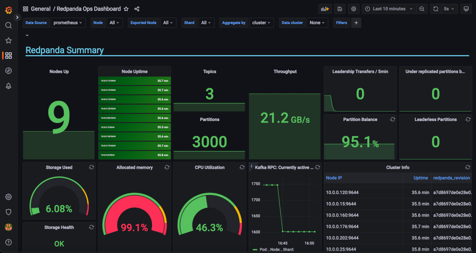The height and width of the screenshot is (253, 476).
Task: Mark dashboard as favorite with star
Action: [126, 9]
